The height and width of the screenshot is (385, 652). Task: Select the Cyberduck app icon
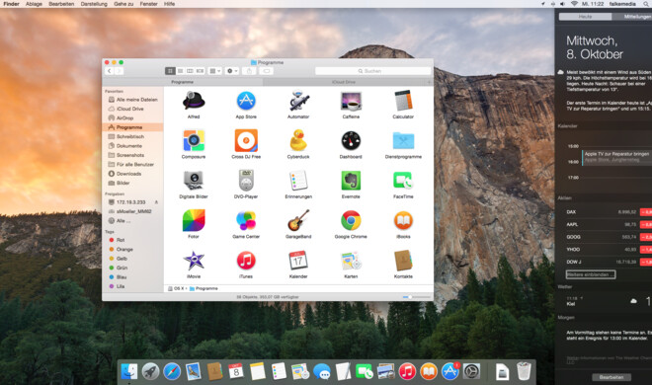coord(298,140)
